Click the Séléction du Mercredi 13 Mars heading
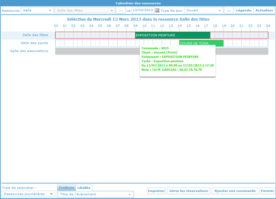 click(138, 19)
